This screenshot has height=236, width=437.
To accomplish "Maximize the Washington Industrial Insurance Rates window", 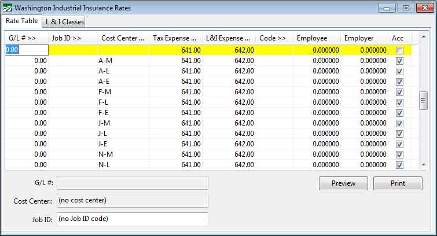I will 406,8.
